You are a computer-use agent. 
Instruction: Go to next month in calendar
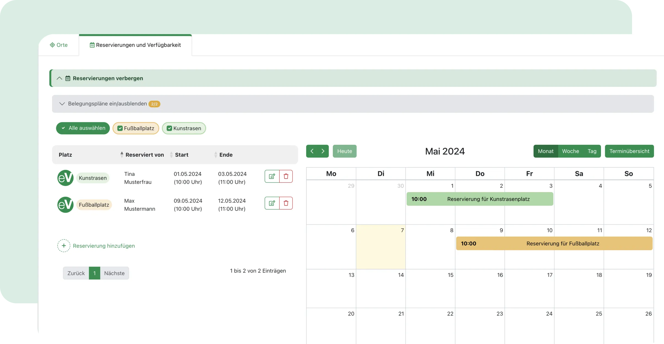[x=323, y=151]
